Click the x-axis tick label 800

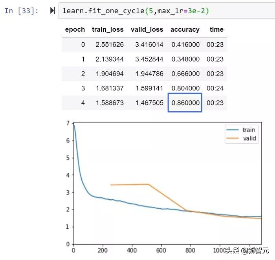190,250
